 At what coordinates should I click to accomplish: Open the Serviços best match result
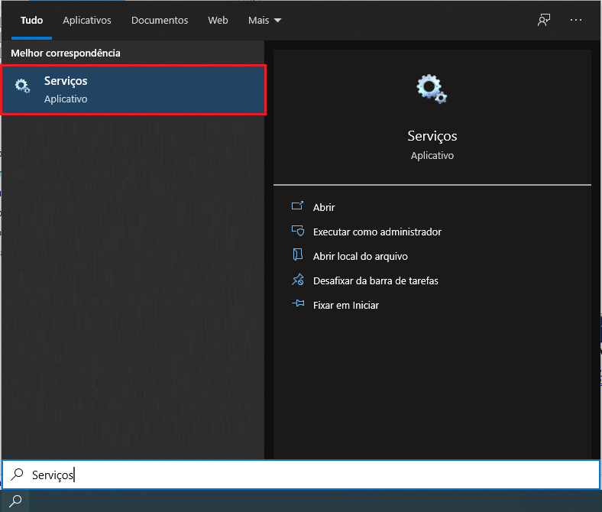[134, 89]
